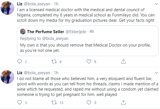
Task: Click @bola_aseyan in Replying to line
Action: [55, 38]
